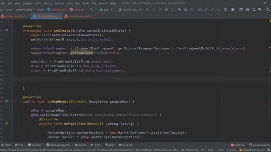This screenshot has width=271, height=152.
Task: Open the Run Anything console icon
Action: click(x=241, y=9)
